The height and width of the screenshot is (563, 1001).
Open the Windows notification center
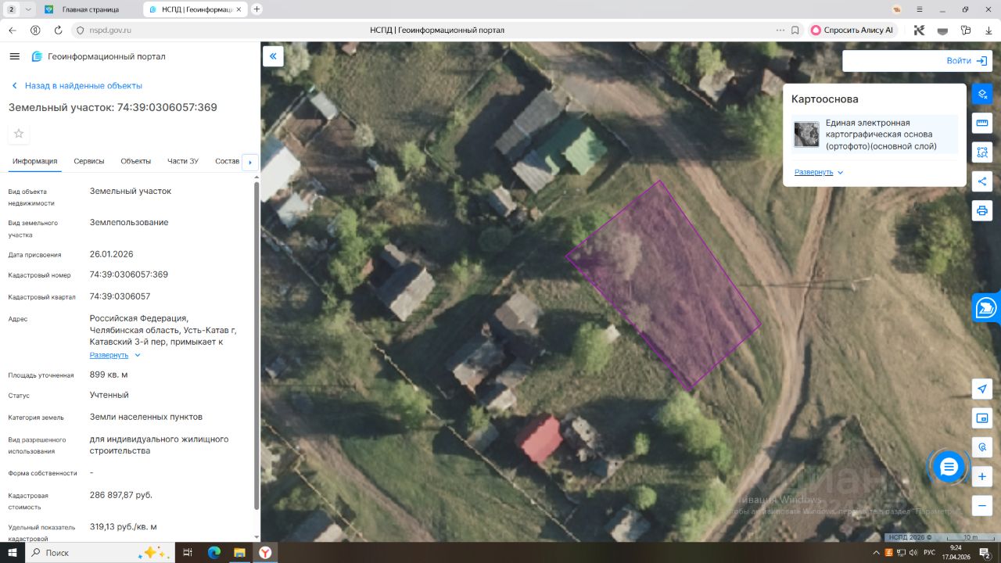click(985, 552)
